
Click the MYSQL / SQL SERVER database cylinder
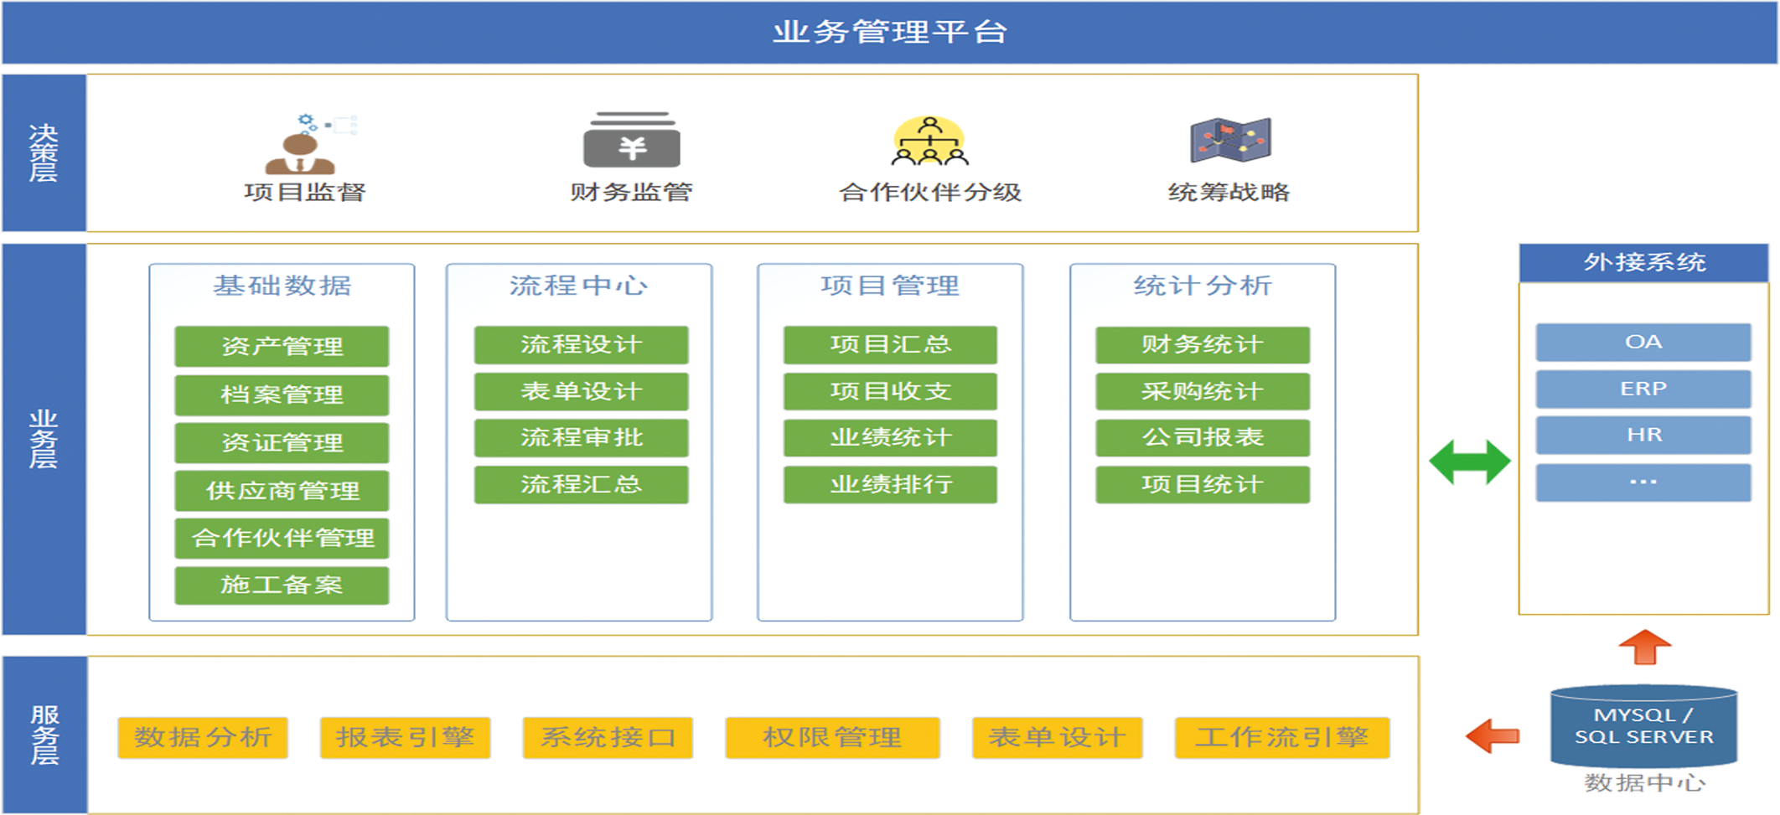[x=1643, y=726]
